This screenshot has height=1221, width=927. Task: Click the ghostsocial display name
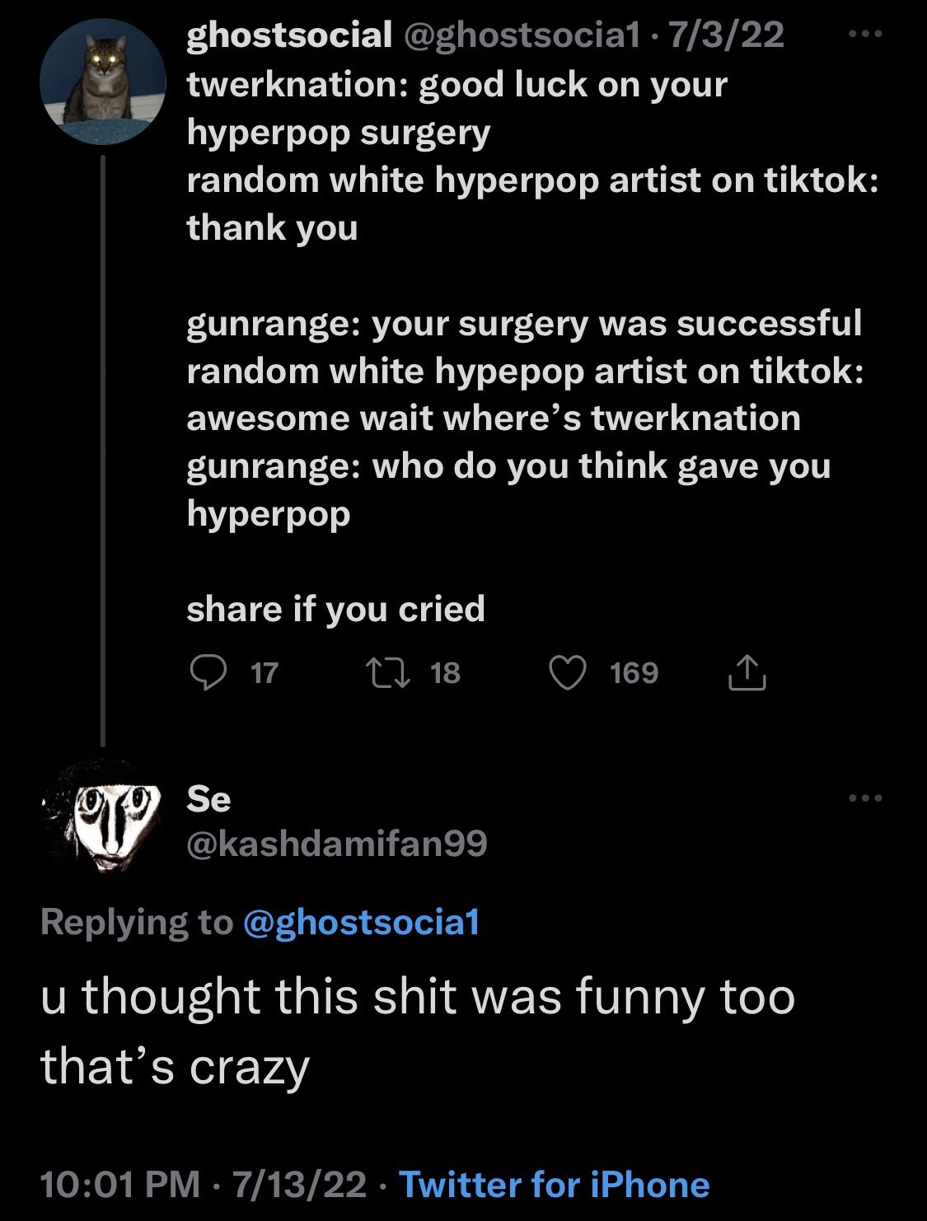[289, 35]
